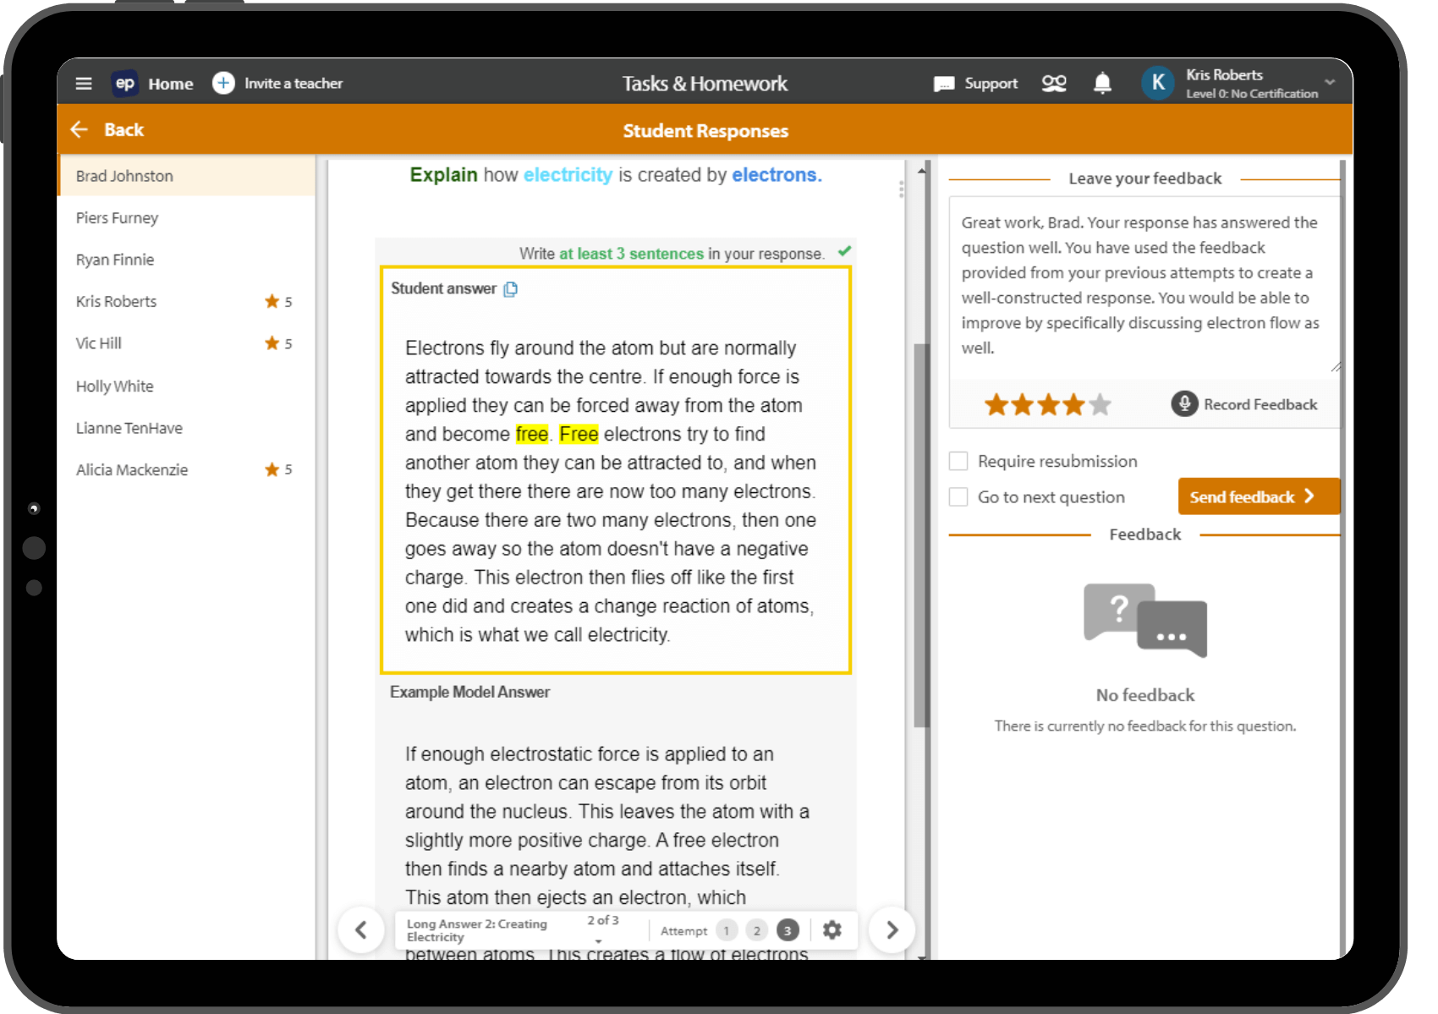The image size is (1438, 1014).
Task: Rate response four stars
Action: 1074,405
